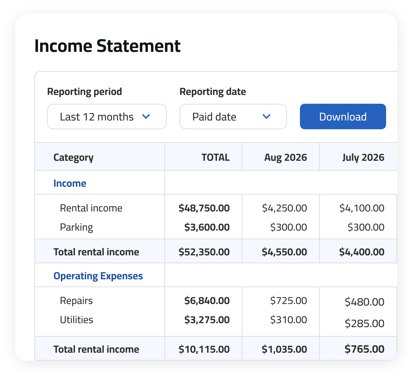Click the Repairs row label
This screenshot has height=379, width=414.
76,301
